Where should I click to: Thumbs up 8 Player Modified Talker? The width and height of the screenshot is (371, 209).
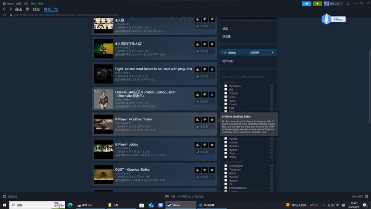[x=197, y=120]
